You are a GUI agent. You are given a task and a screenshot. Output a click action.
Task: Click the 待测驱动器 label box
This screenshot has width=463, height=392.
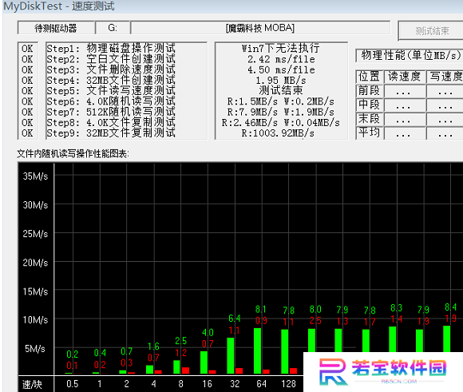click(56, 28)
